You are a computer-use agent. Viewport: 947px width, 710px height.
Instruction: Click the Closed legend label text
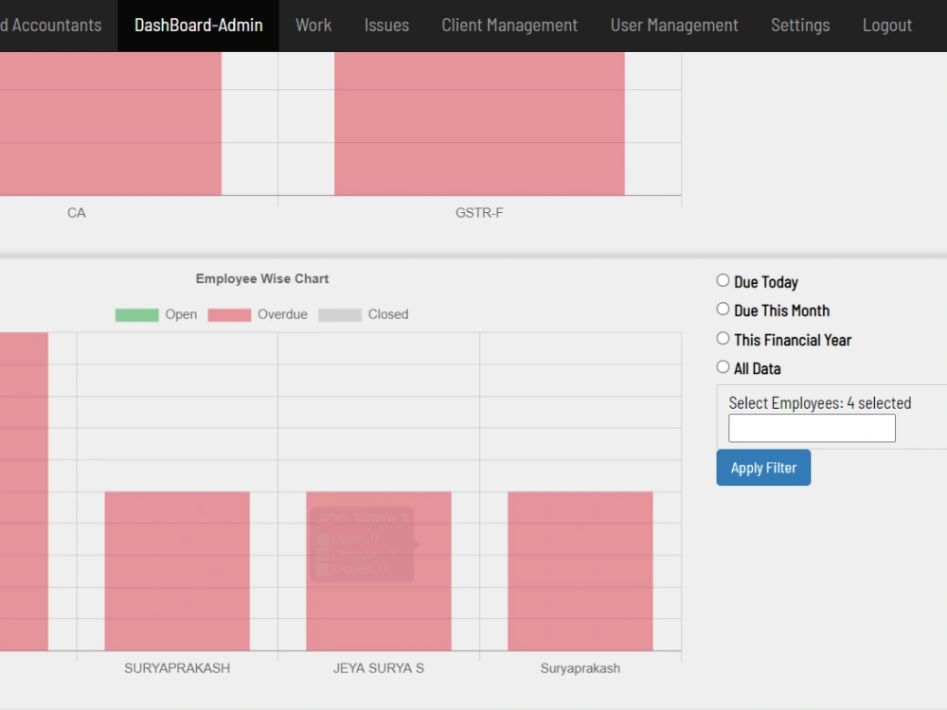click(388, 314)
